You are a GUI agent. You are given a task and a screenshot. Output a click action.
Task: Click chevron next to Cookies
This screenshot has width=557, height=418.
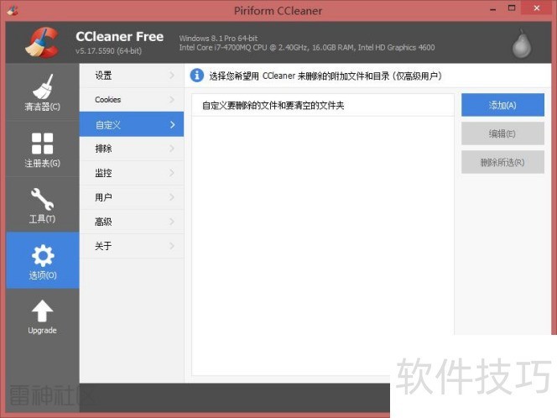(172, 100)
